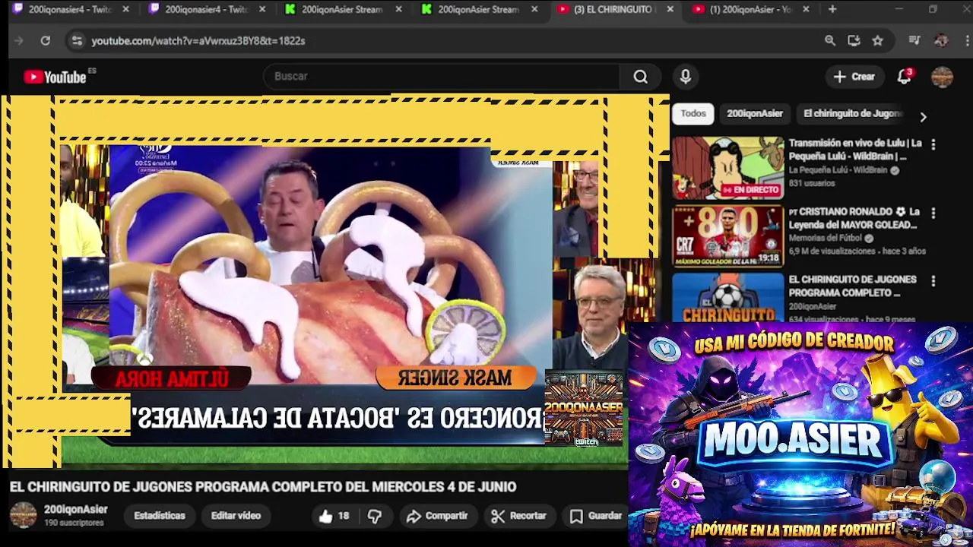Activate voice search microphone icon
This screenshot has height=547, width=973.
[x=686, y=77]
